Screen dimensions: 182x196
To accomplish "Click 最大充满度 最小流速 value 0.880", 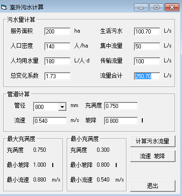I will 40,180.
